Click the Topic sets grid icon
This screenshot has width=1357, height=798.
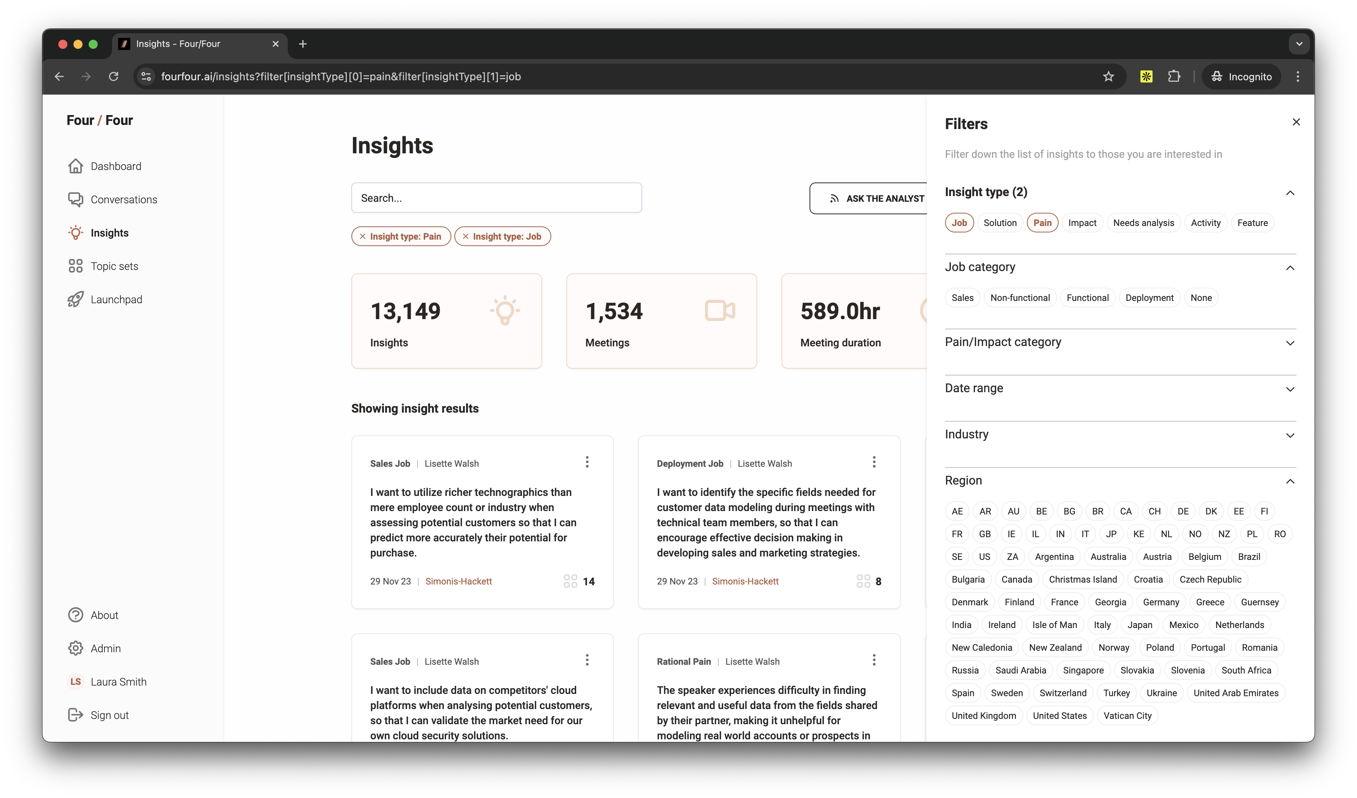pyautogui.click(x=75, y=266)
